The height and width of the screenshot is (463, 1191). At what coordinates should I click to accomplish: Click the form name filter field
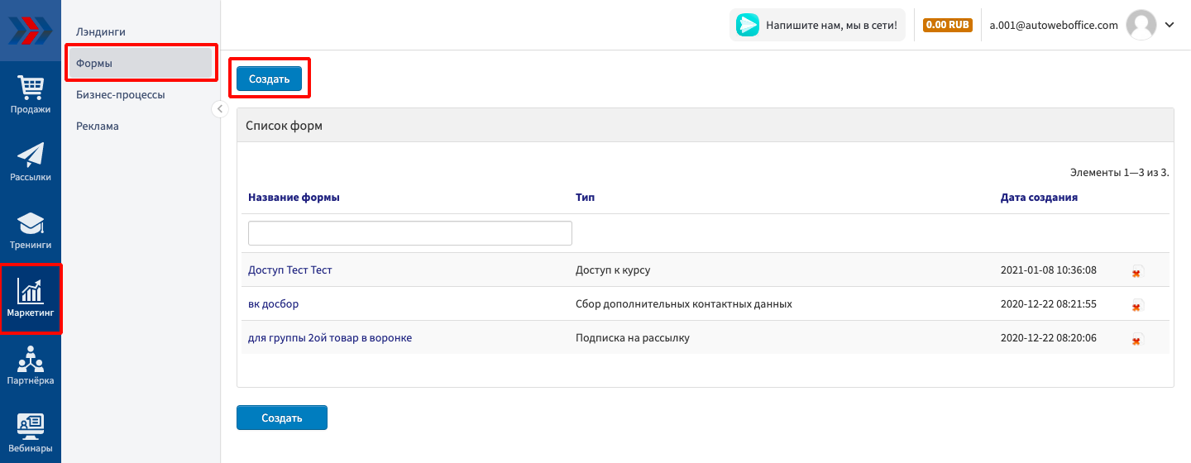click(x=409, y=233)
